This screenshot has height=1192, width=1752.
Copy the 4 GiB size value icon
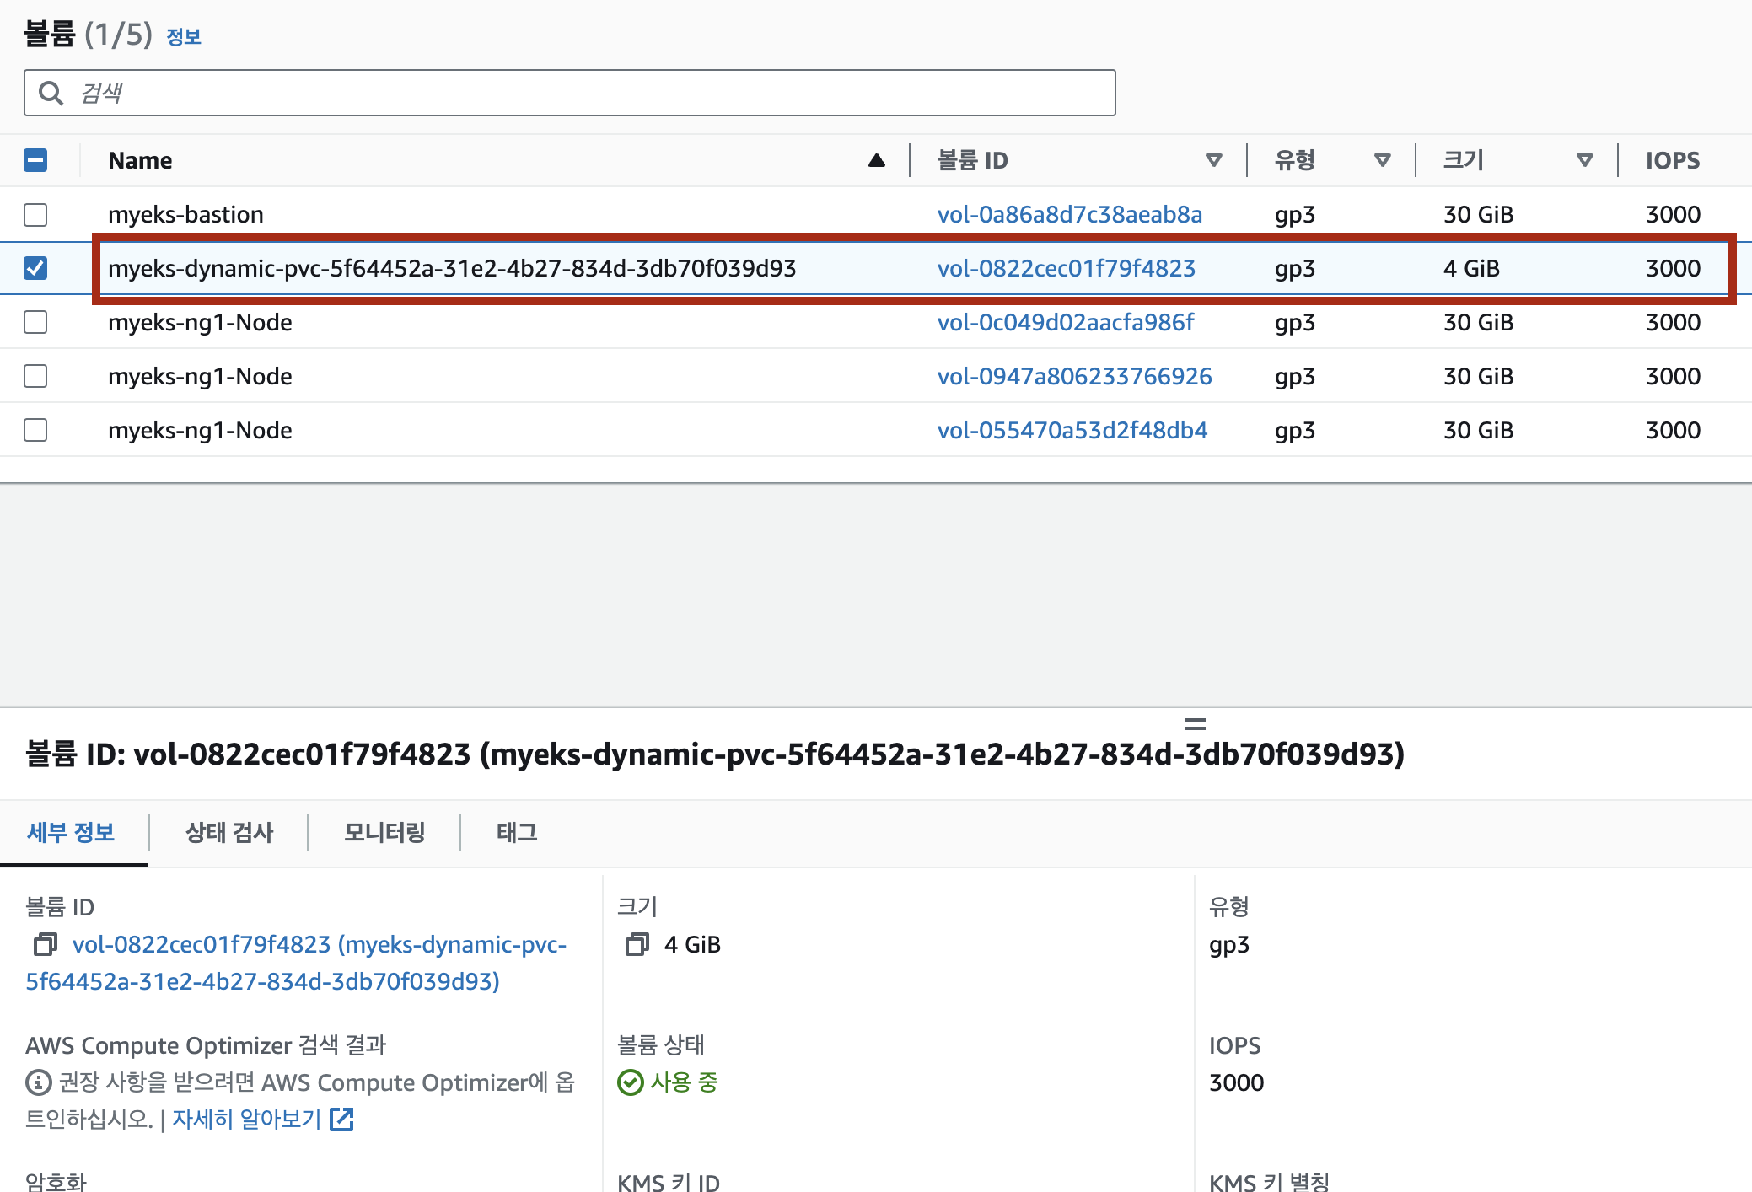[x=637, y=944]
